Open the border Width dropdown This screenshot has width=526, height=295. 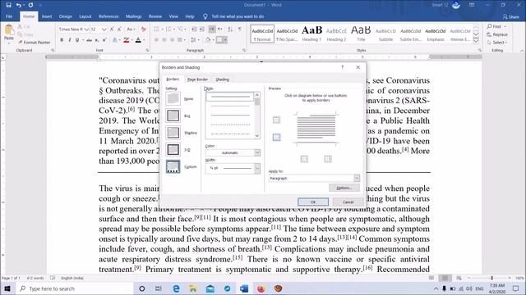pos(257,168)
